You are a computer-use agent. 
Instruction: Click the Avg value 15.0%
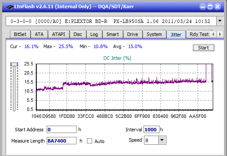[x=135, y=46]
